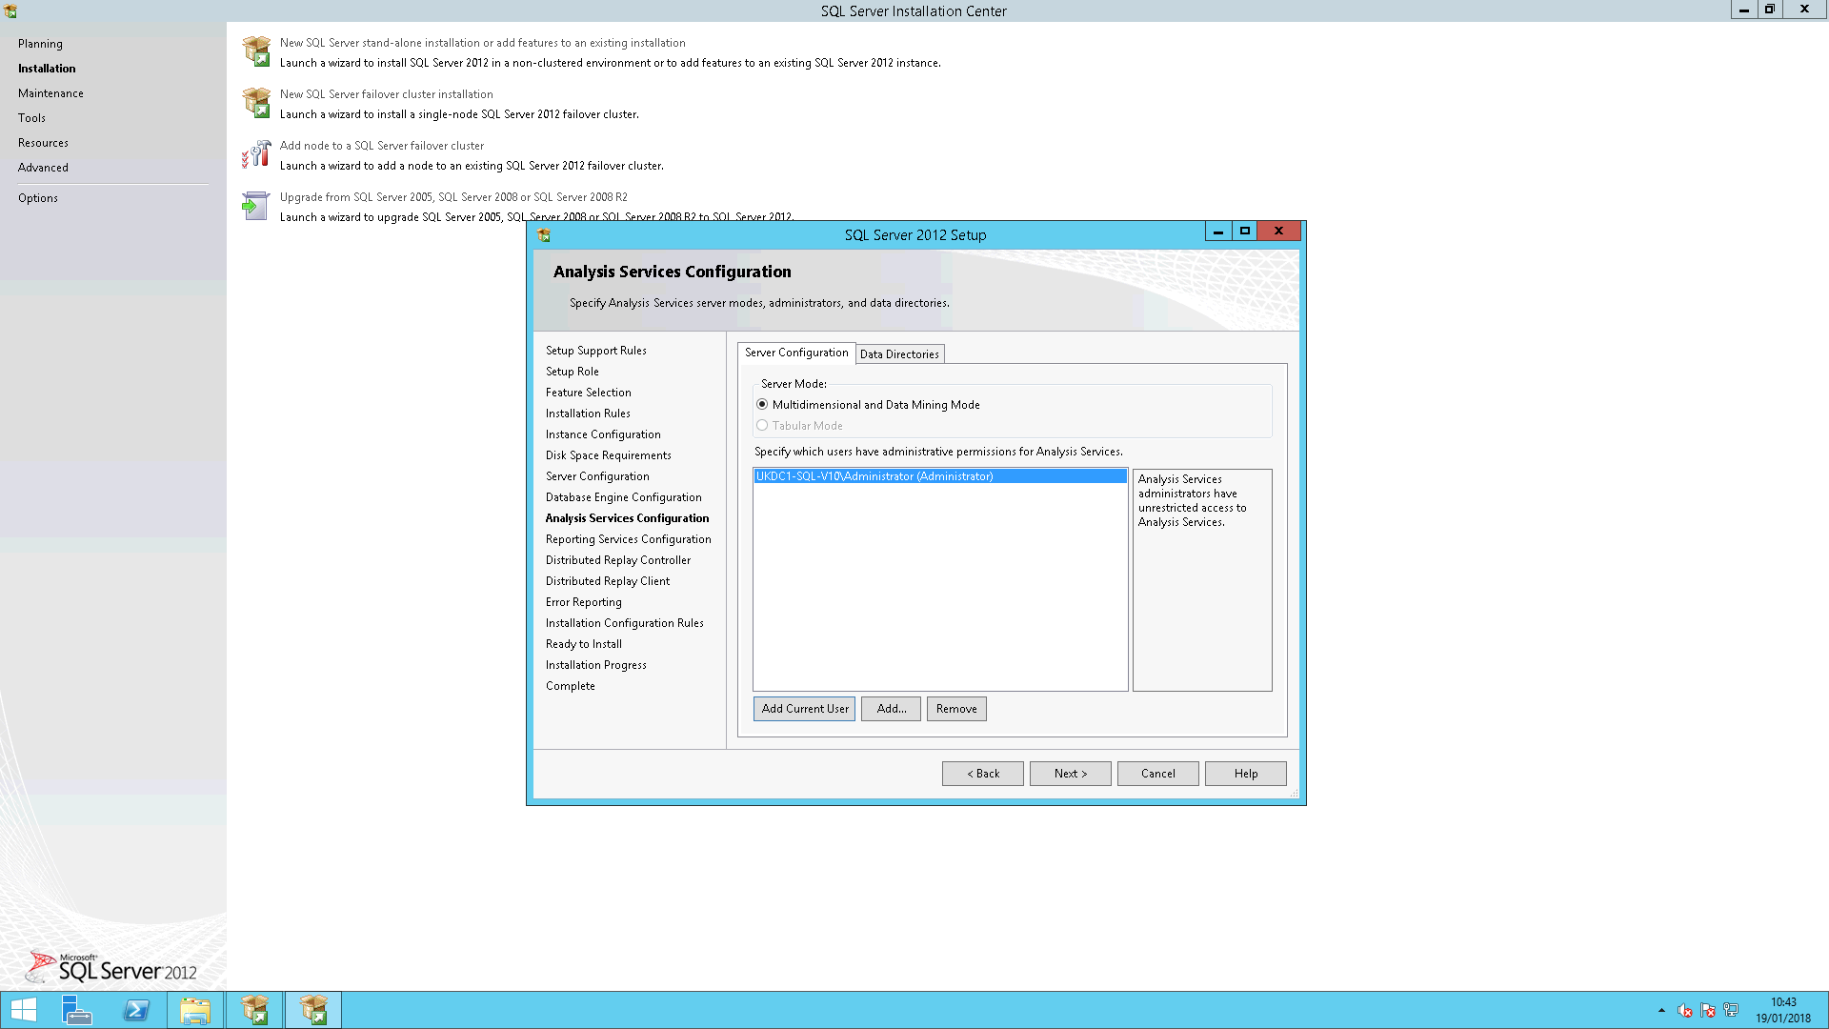Open the Options section
Viewport: 1829px width, 1029px height.
pos(38,198)
